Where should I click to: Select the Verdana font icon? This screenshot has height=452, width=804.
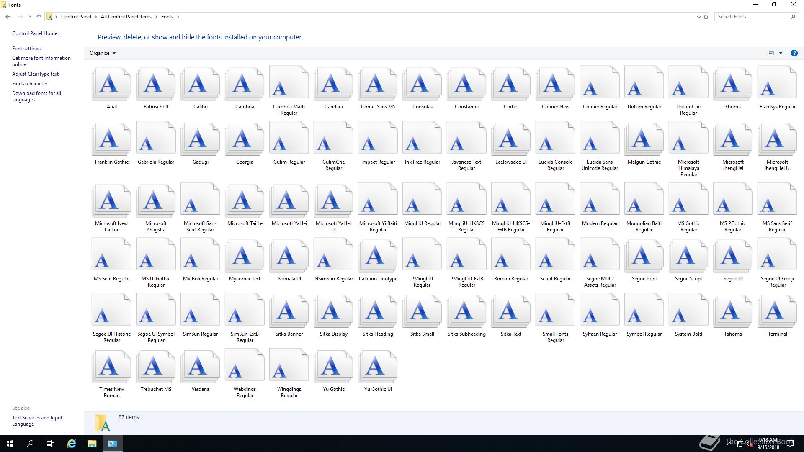click(200, 366)
